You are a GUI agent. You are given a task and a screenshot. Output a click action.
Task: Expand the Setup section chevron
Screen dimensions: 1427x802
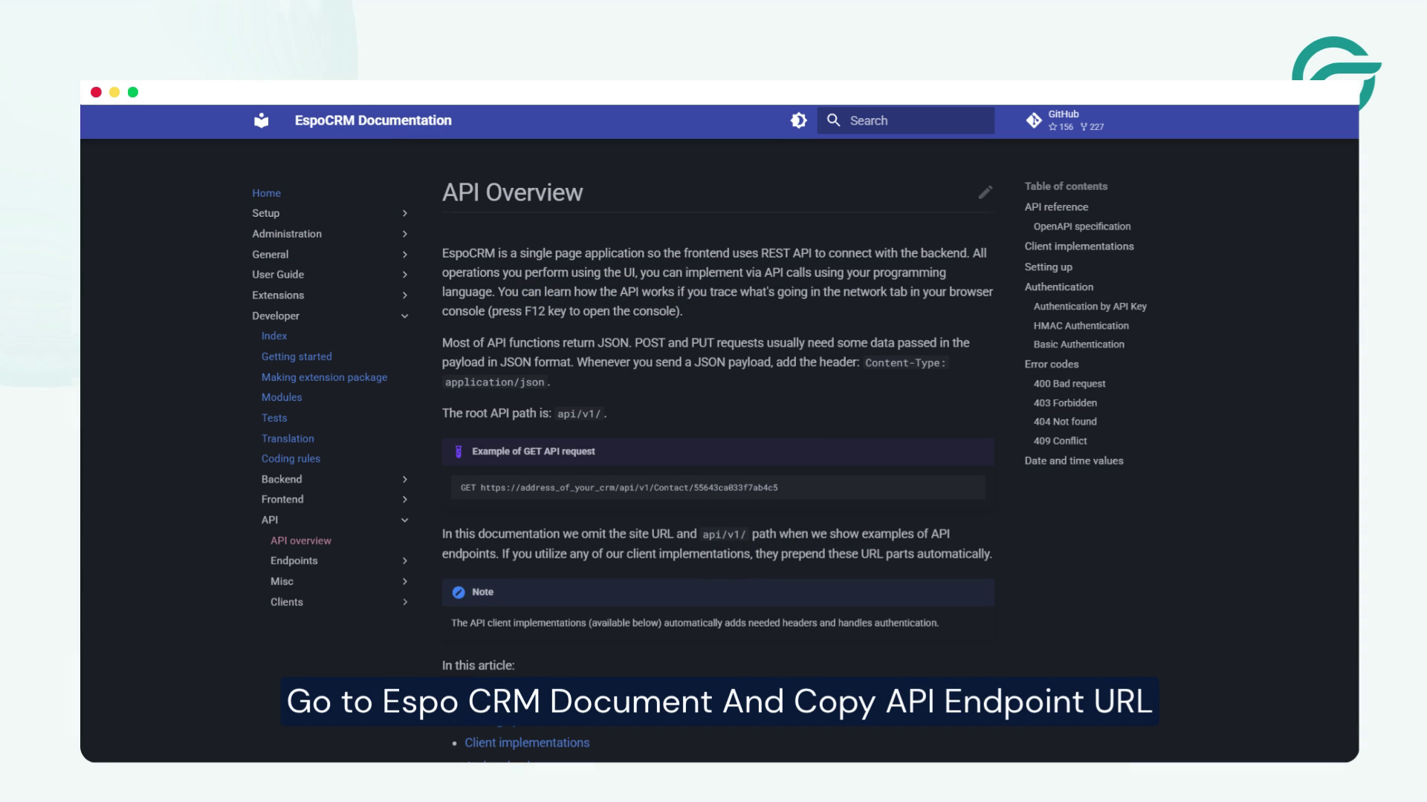[x=405, y=213]
